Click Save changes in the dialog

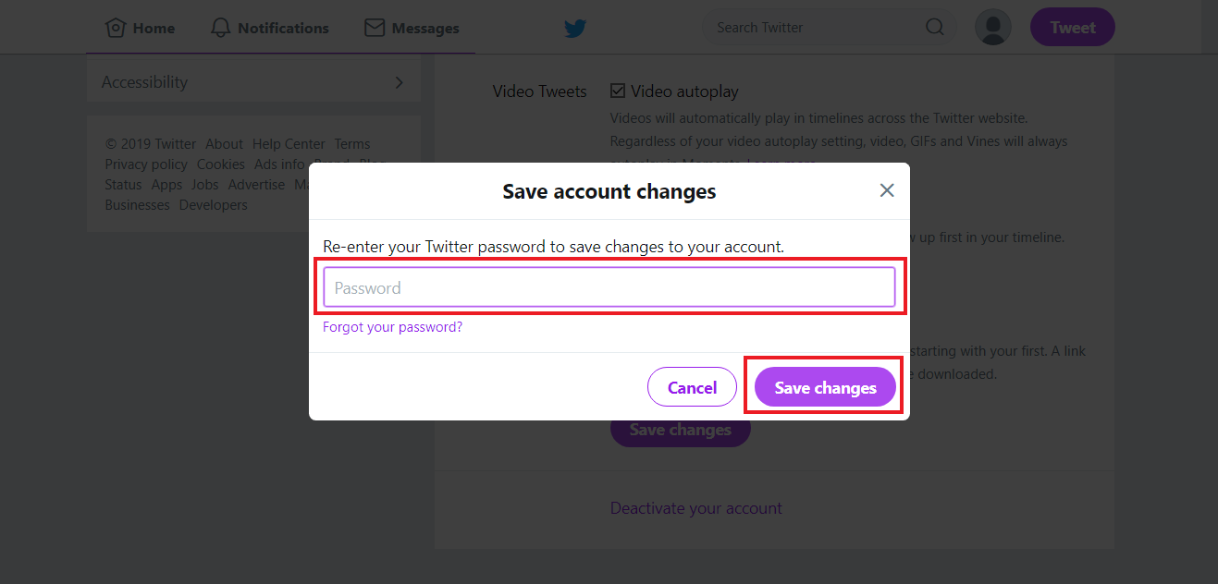coord(825,387)
